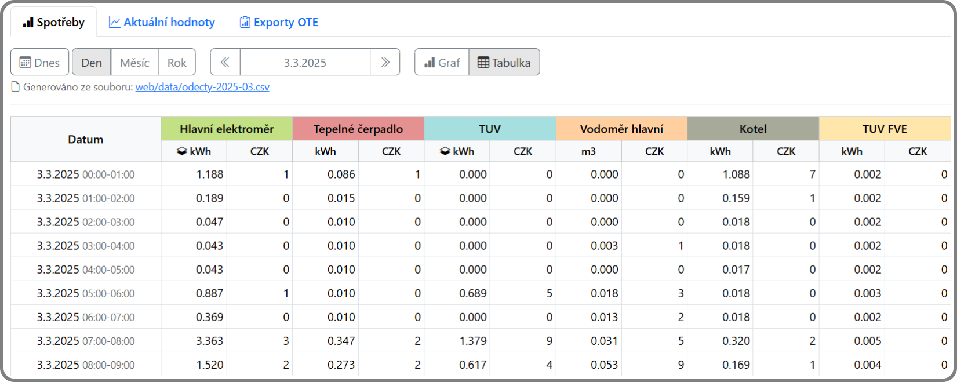Click the green Hlavní elektroměr column header

tap(227, 129)
